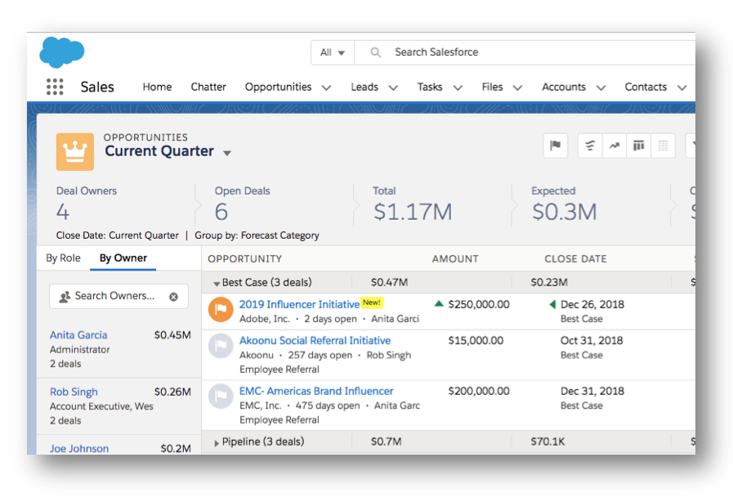Open the 2019 Influencer Initiative opportunity

pos(299,304)
